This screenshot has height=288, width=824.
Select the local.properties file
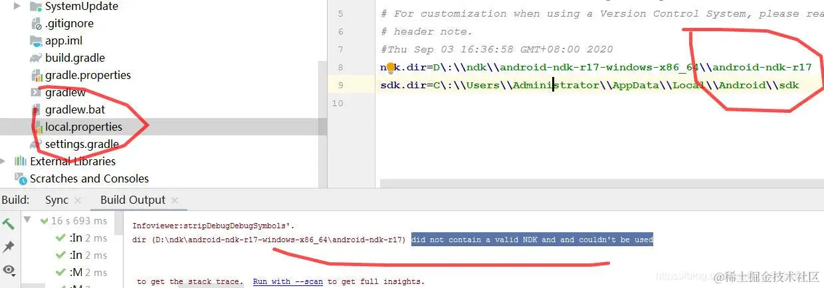[x=84, y=127]
